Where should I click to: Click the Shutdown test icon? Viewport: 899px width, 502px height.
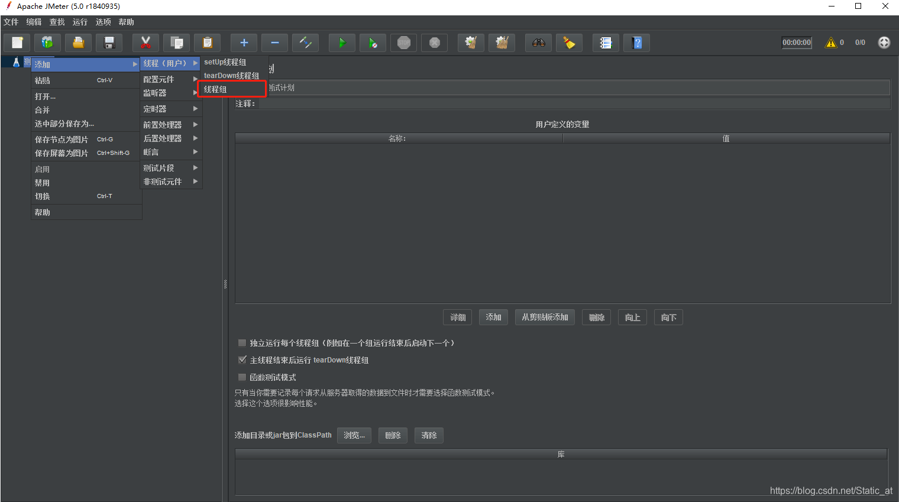pyautogui.click(x=434, y=43)
